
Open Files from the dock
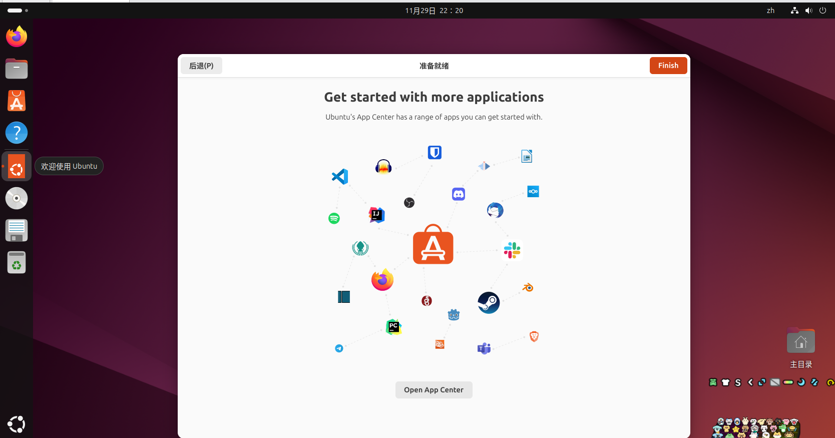coord(17,69)
